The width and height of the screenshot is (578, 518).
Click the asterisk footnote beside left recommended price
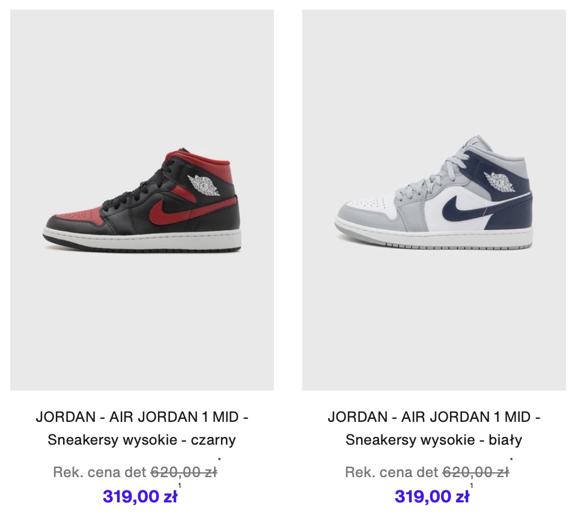[x=219, y=460]
